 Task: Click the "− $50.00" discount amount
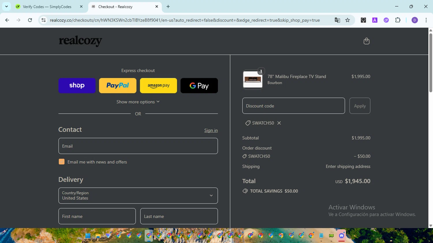pyautogui.click(x=362, y=156)
